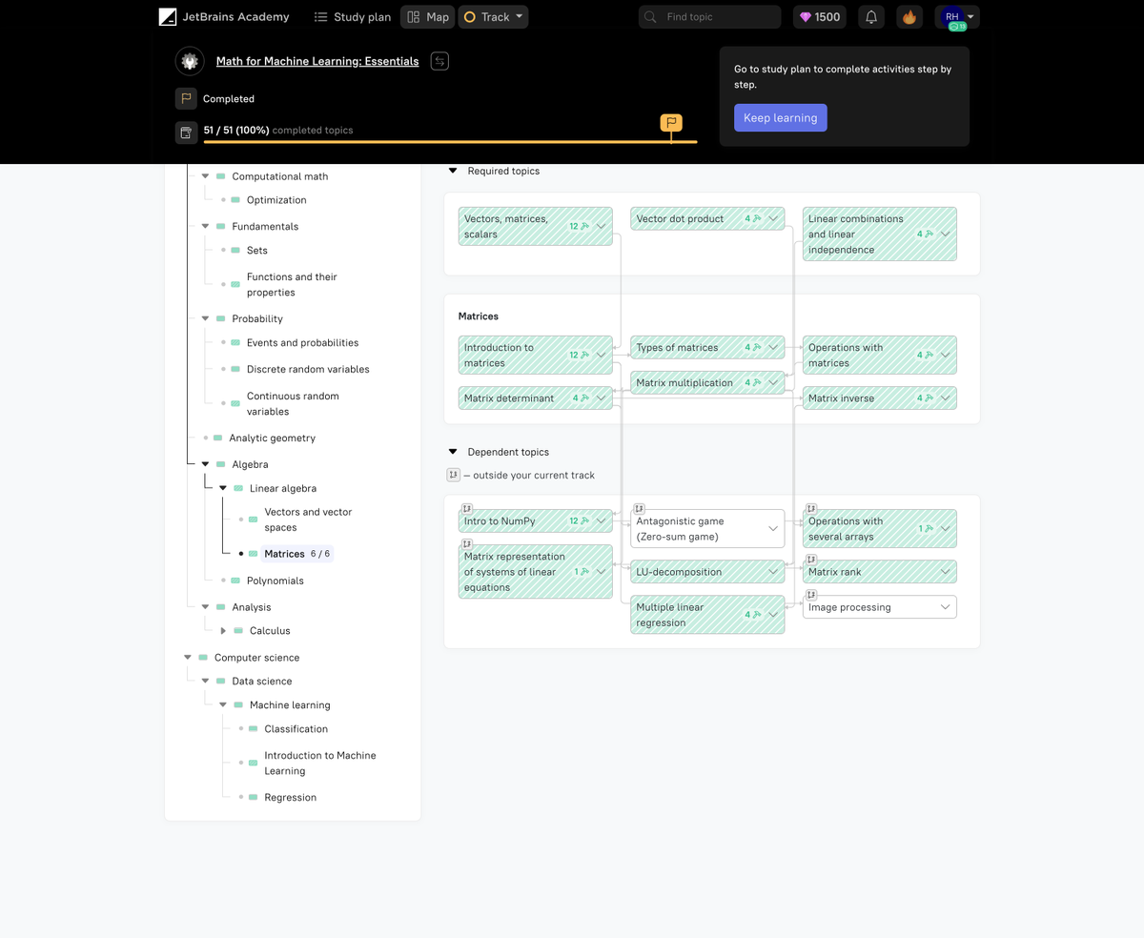
Task: Click the gems counter 1500
Action: (820, 17)
